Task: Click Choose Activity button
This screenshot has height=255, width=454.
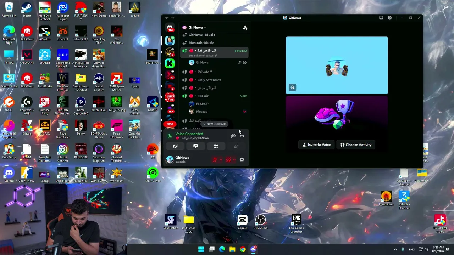Action: pos(356,144)
